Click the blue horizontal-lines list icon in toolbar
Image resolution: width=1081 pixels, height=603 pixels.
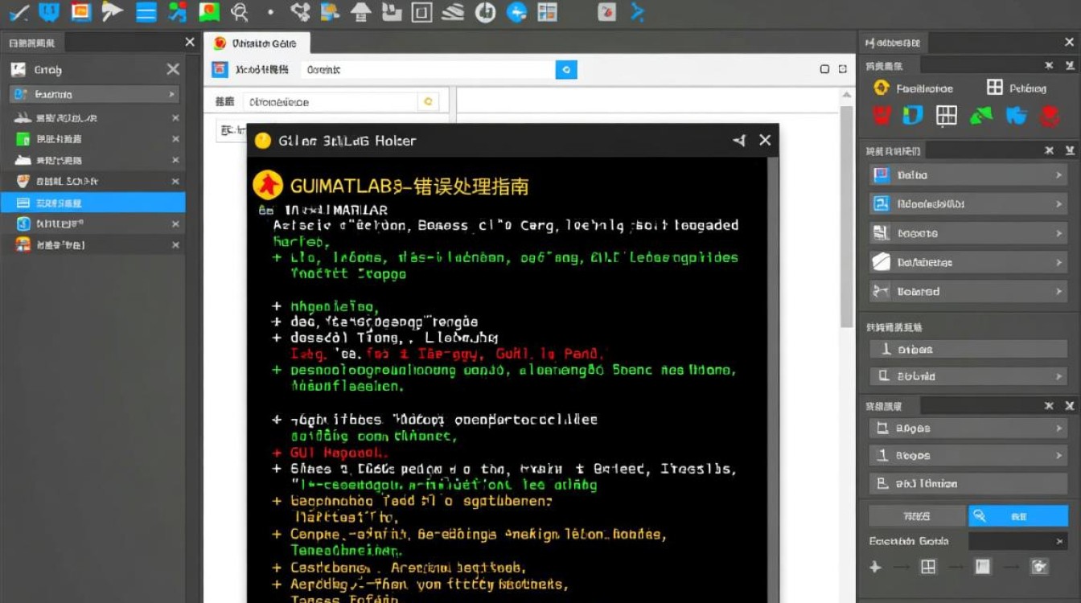point(146,11)
